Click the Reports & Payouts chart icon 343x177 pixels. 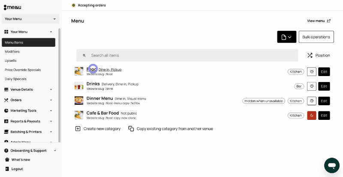[6, 121]
